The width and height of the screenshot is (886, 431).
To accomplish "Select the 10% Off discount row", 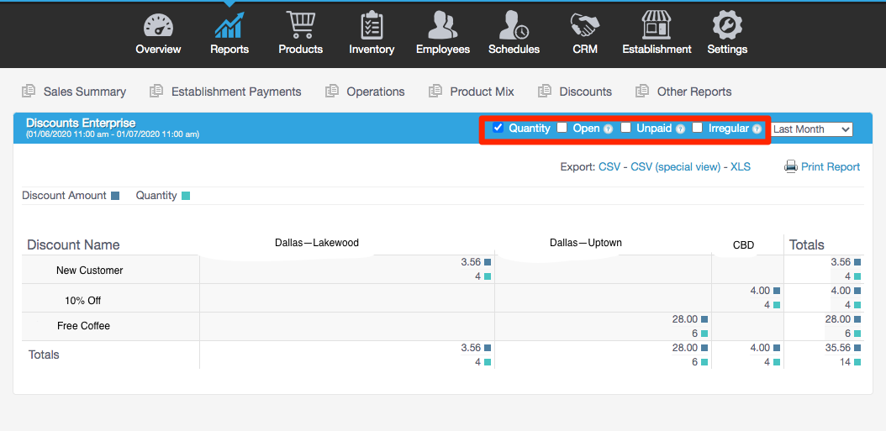I will (x=83, y=301).
